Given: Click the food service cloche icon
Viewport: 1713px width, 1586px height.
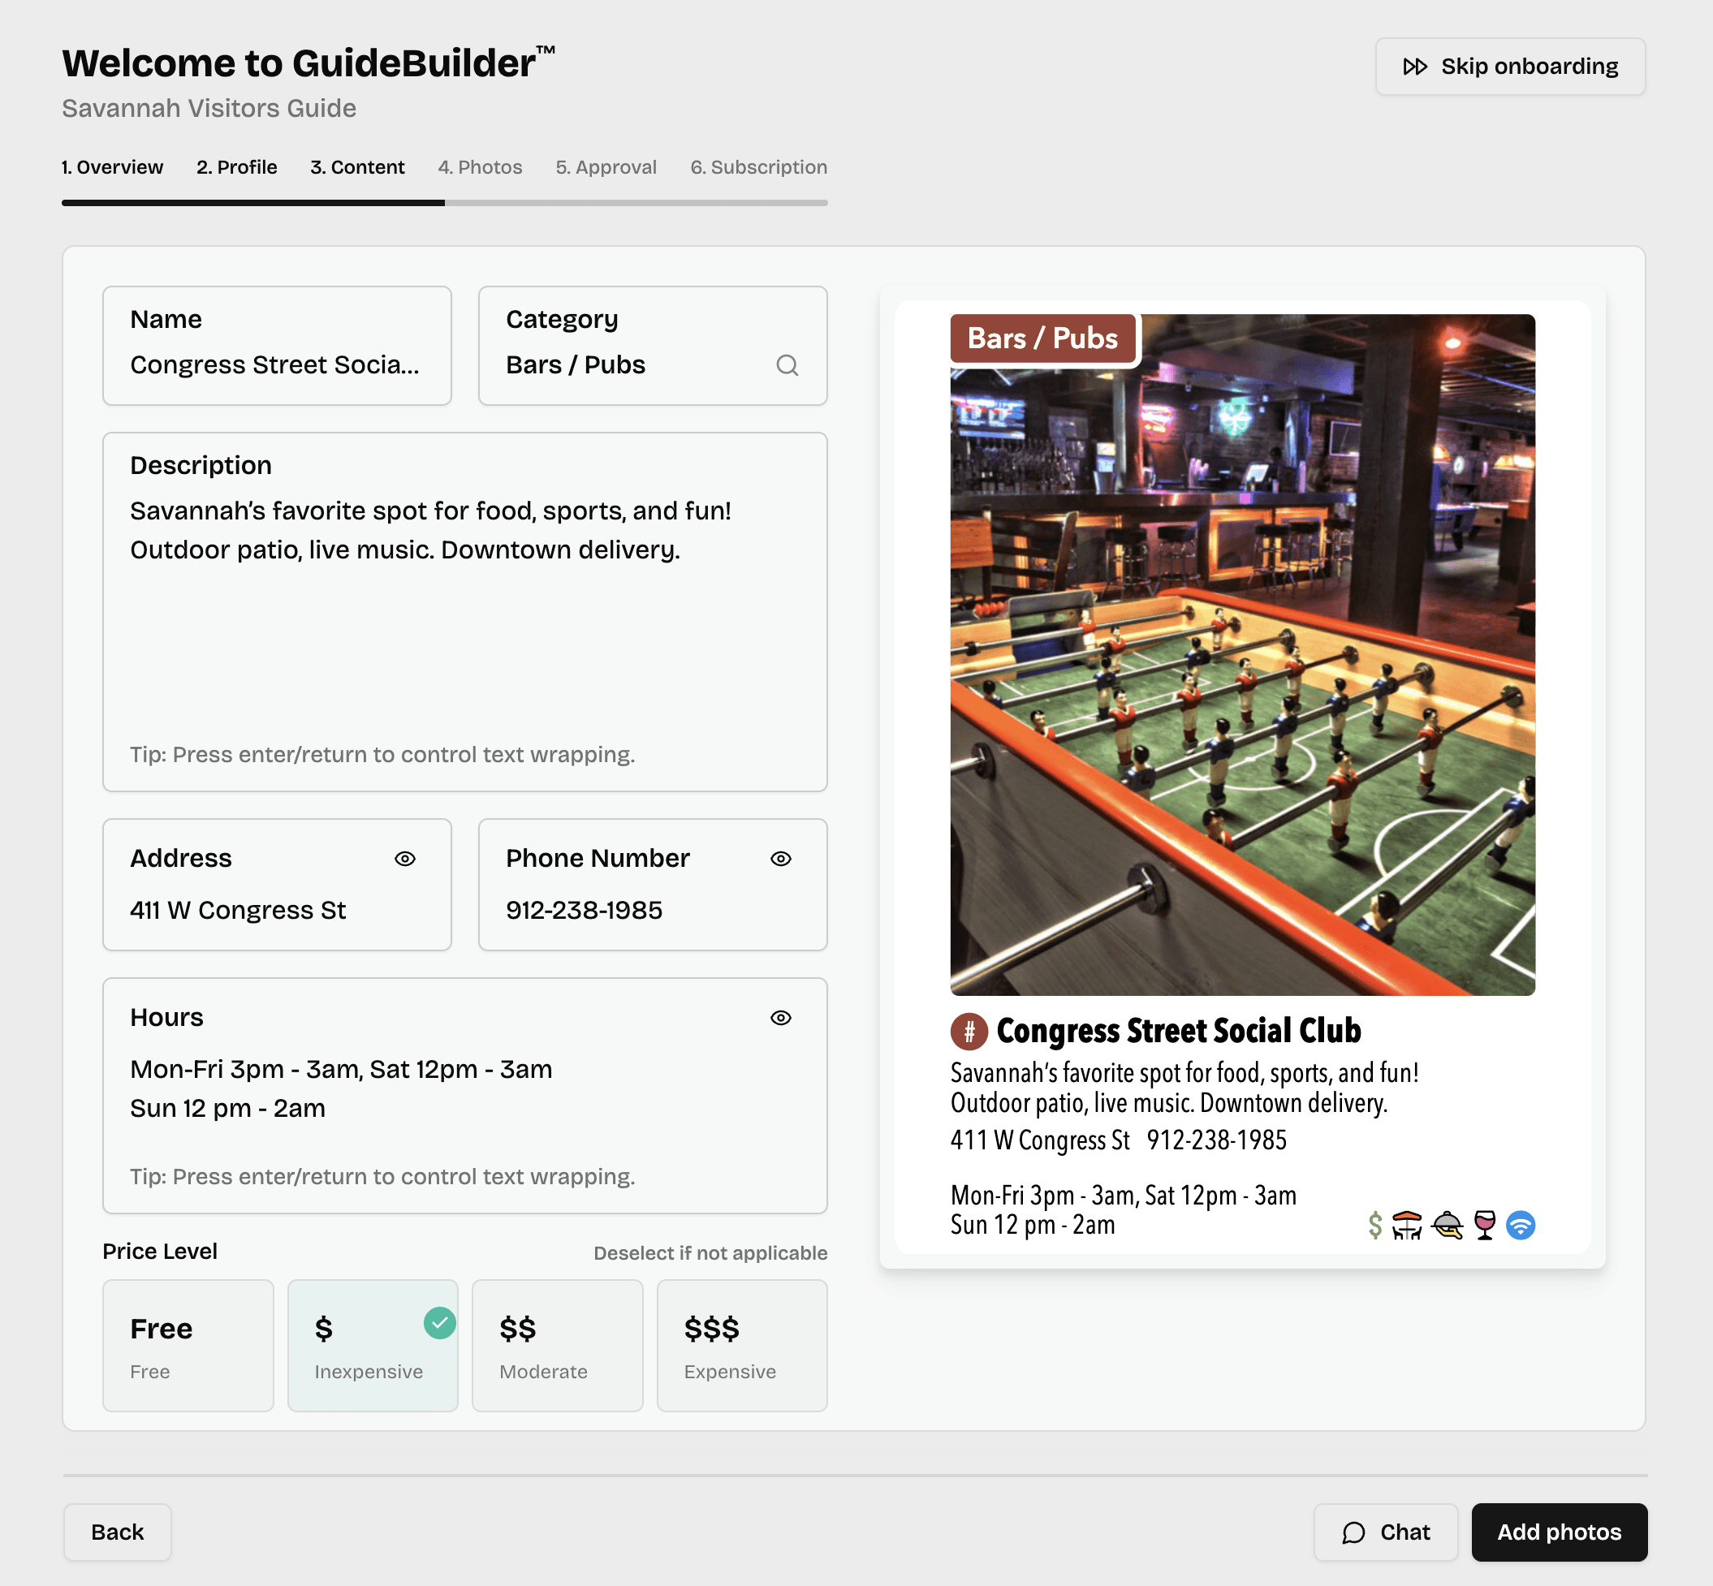Looking at the screenshot, I should (x=1448, y=1225).
